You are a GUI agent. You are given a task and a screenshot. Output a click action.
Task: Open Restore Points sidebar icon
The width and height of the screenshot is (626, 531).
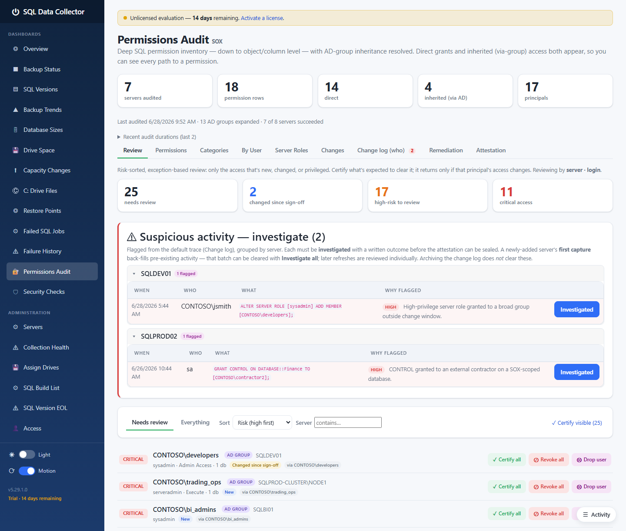[16, 211]
